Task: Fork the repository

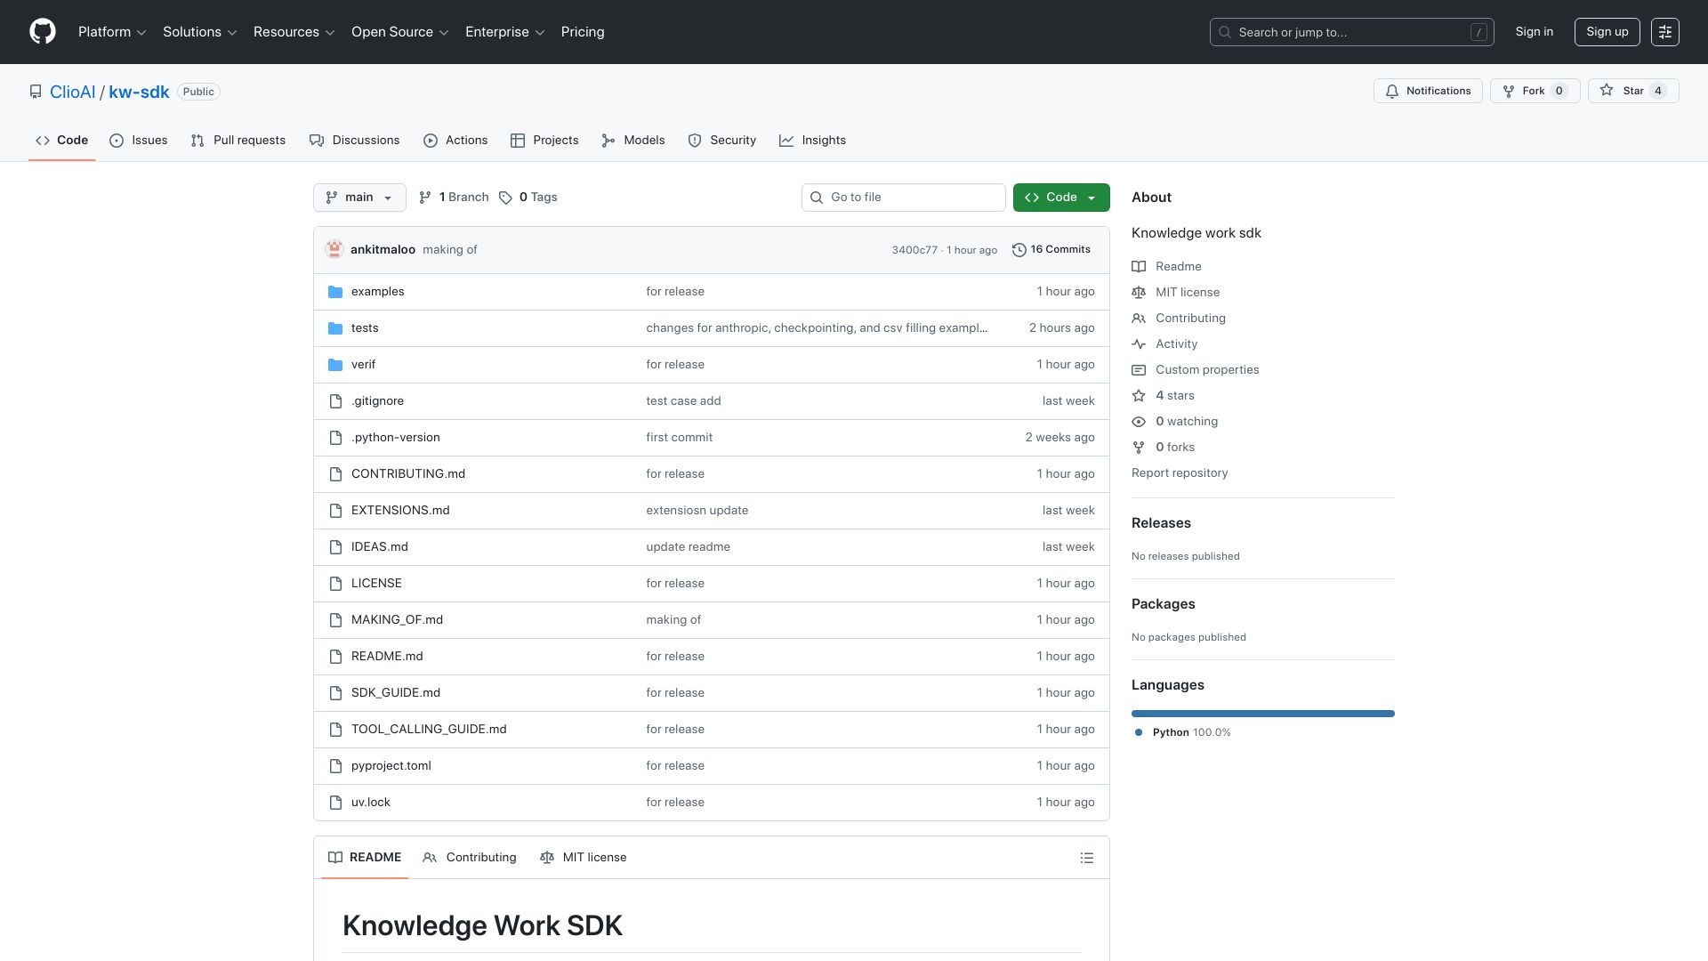Action: (x=1535, y=91)
